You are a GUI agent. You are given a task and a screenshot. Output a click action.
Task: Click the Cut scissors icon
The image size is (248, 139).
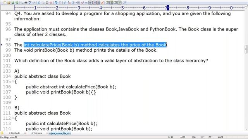coord(39,3)
